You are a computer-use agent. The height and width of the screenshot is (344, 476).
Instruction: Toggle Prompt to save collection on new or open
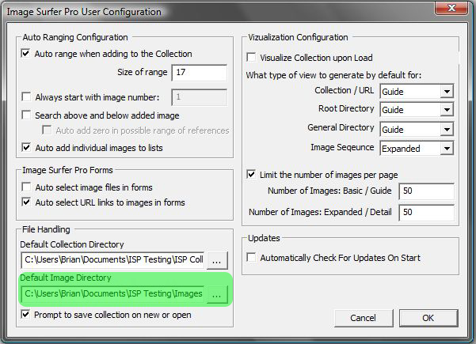(26, 314)
